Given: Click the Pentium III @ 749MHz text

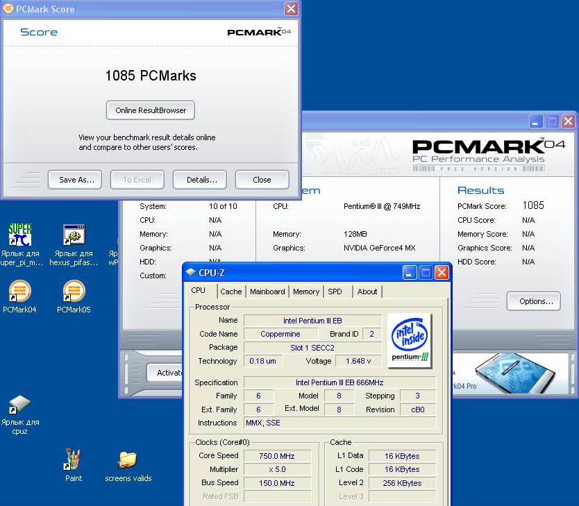Looking at the screenshot, I should point(382,206).
